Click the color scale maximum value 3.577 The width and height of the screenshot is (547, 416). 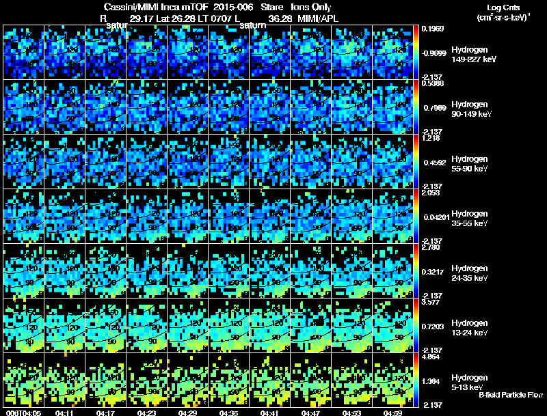(431, 303)
